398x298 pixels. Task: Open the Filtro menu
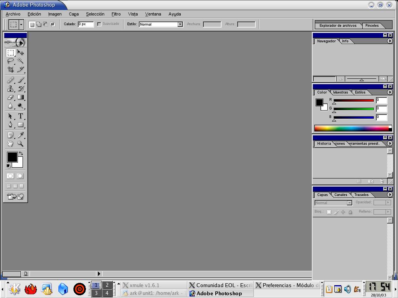click(116, 14)
